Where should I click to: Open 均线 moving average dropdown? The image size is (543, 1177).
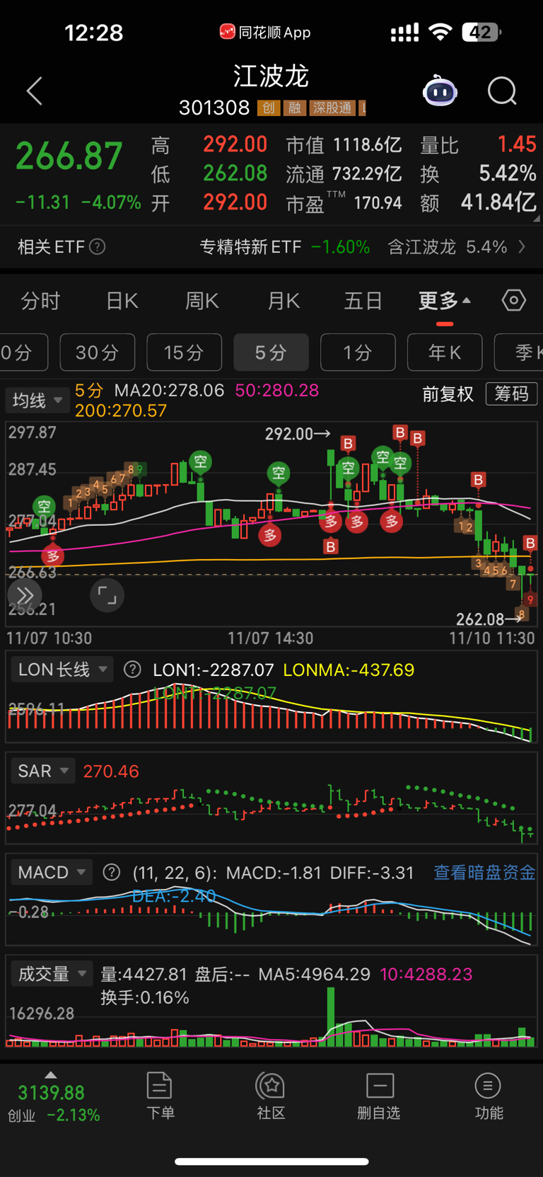click(x=37, y=401)
